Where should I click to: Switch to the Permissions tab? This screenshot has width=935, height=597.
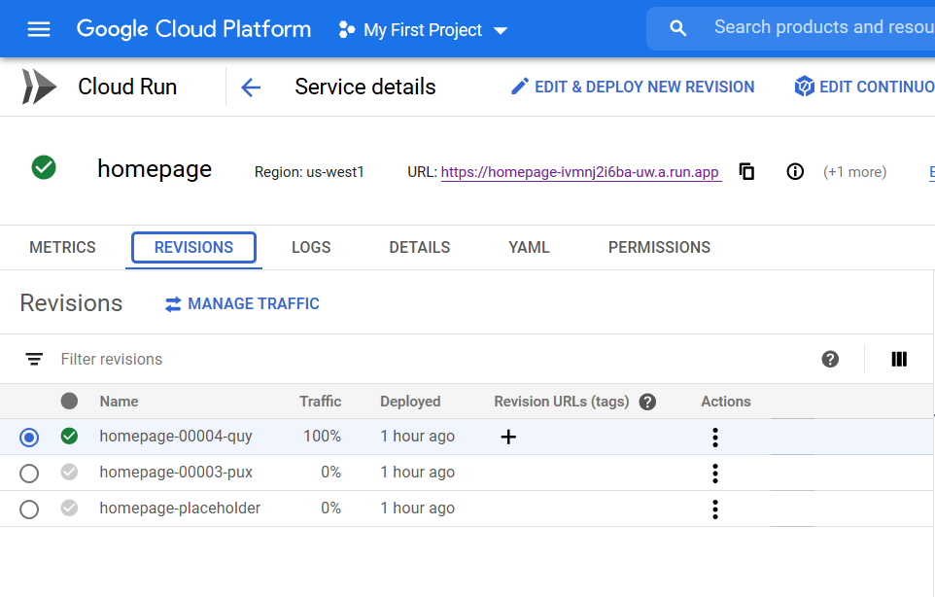(x=660, y=247)
